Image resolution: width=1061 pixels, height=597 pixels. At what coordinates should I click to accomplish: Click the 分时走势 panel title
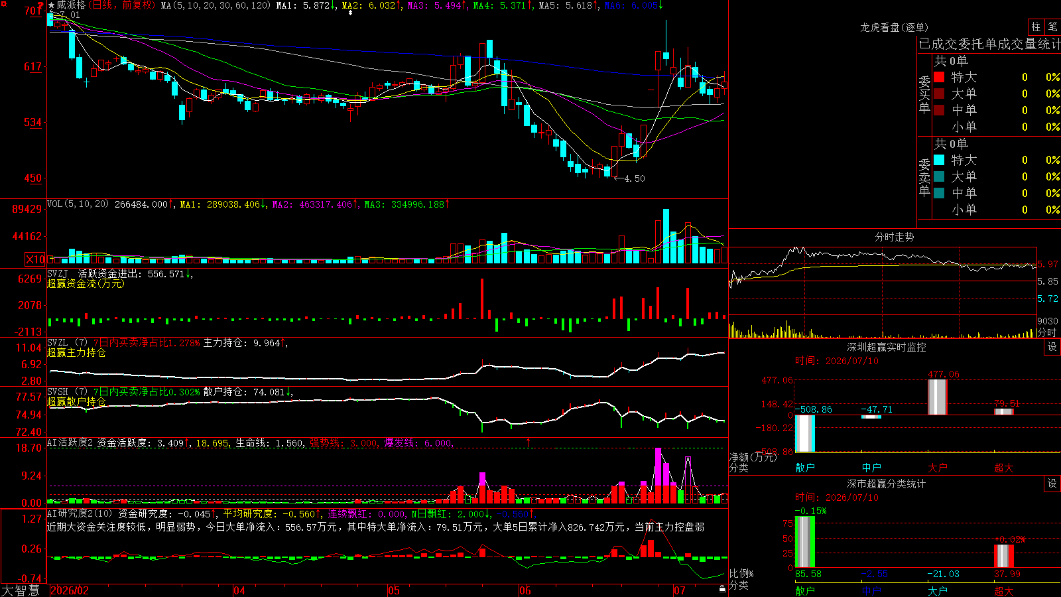point(894,237)
